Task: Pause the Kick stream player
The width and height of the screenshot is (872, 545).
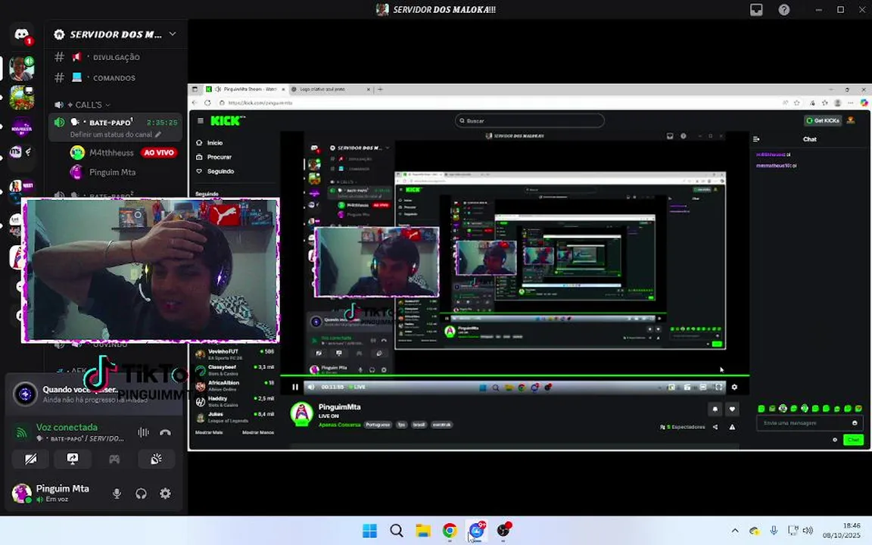Action: (x=295, y=387)
